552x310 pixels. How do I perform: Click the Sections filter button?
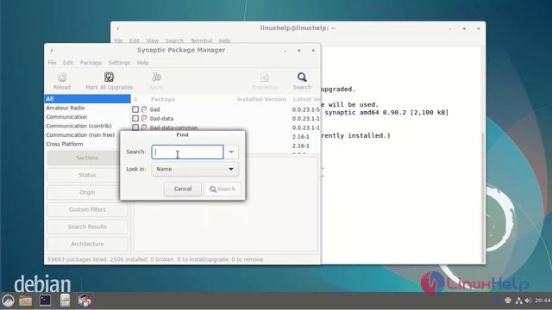pos(87,158)
